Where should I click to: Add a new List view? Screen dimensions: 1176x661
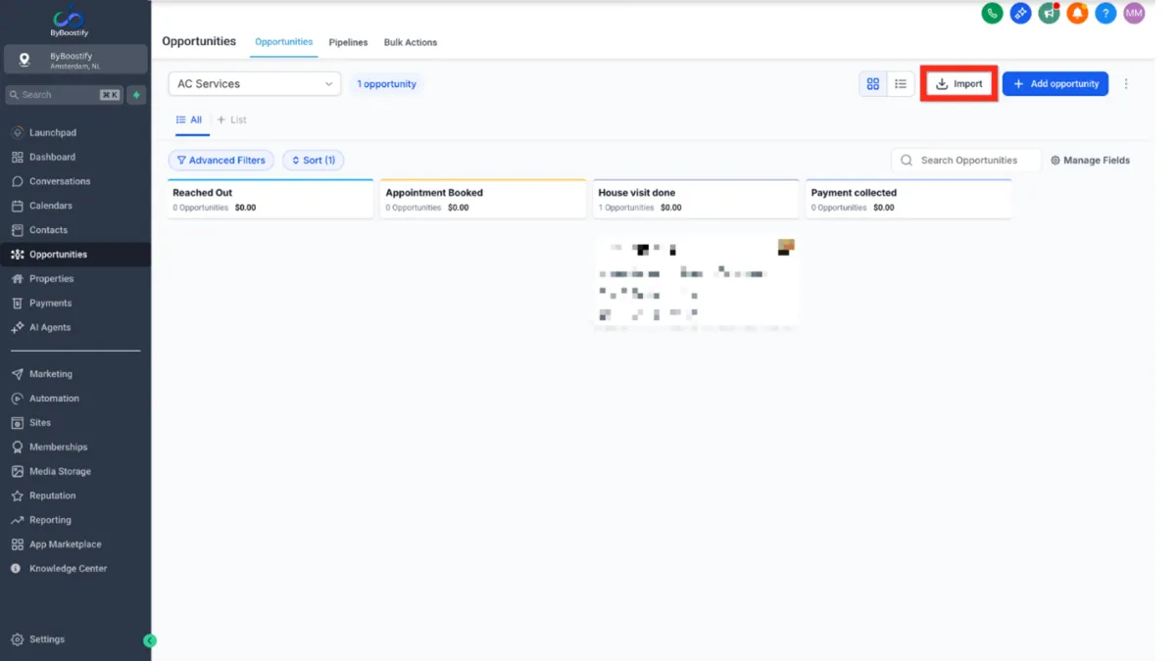[x=232, y=120]
